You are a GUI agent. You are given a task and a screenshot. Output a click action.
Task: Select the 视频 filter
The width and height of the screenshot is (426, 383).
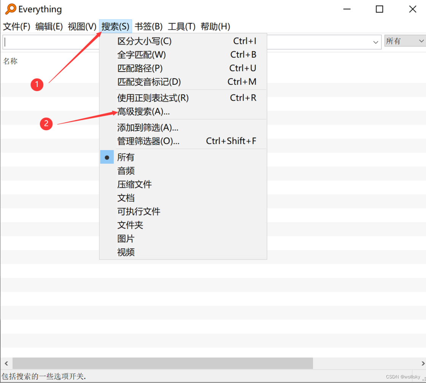pyautogui.click(x=183, y=252)
